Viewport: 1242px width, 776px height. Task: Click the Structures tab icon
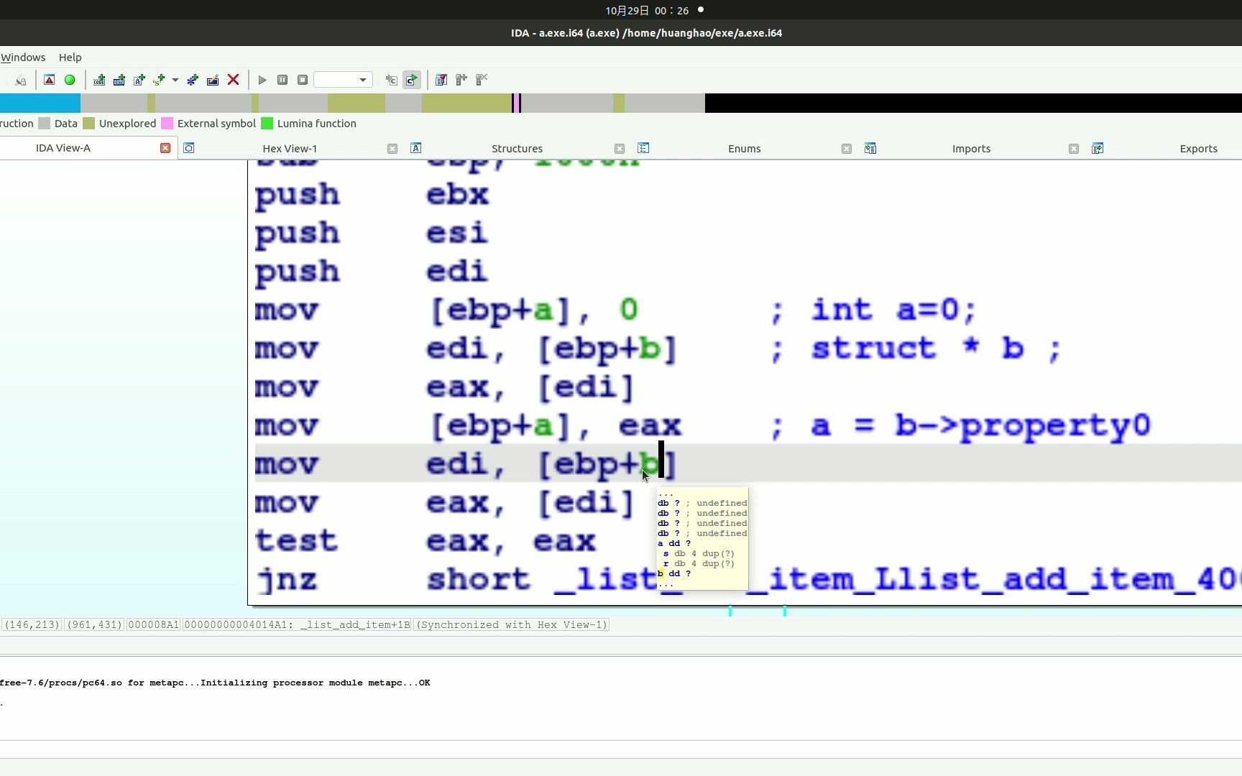[416, 148]
